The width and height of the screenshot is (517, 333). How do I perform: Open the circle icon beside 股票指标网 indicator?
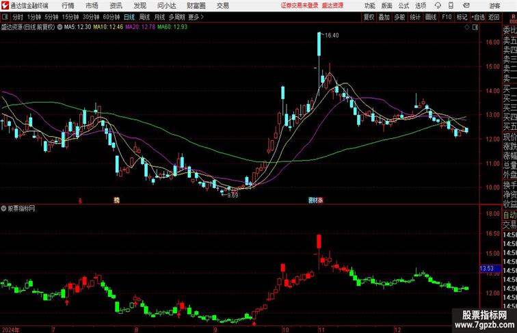[x=4, y=209]
